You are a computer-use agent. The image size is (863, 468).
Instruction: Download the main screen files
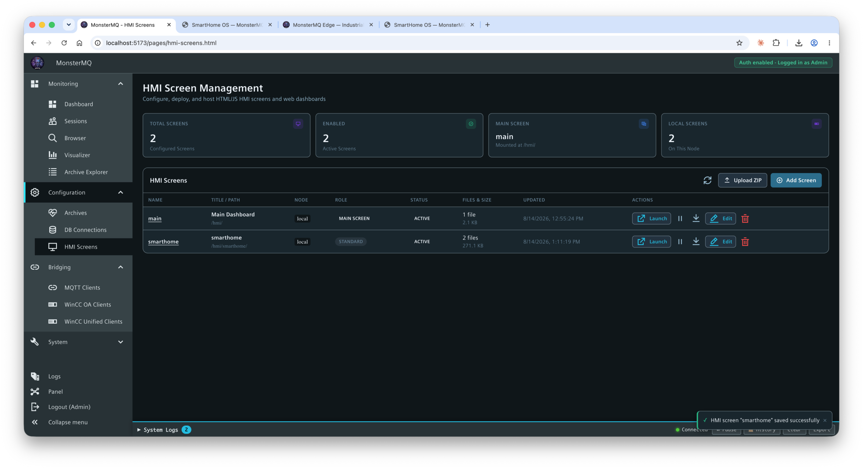pyautogui.click(x=696, y=218)
